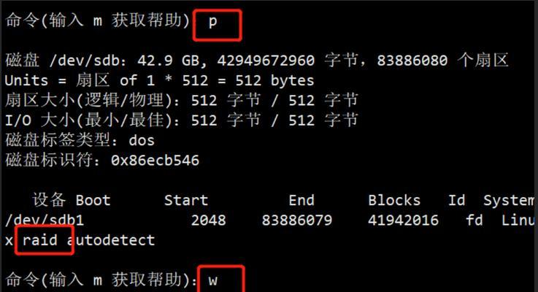Click the 'Boot' column header
Viewport: 538px width, 292px height.
click(x=93, y=200)
